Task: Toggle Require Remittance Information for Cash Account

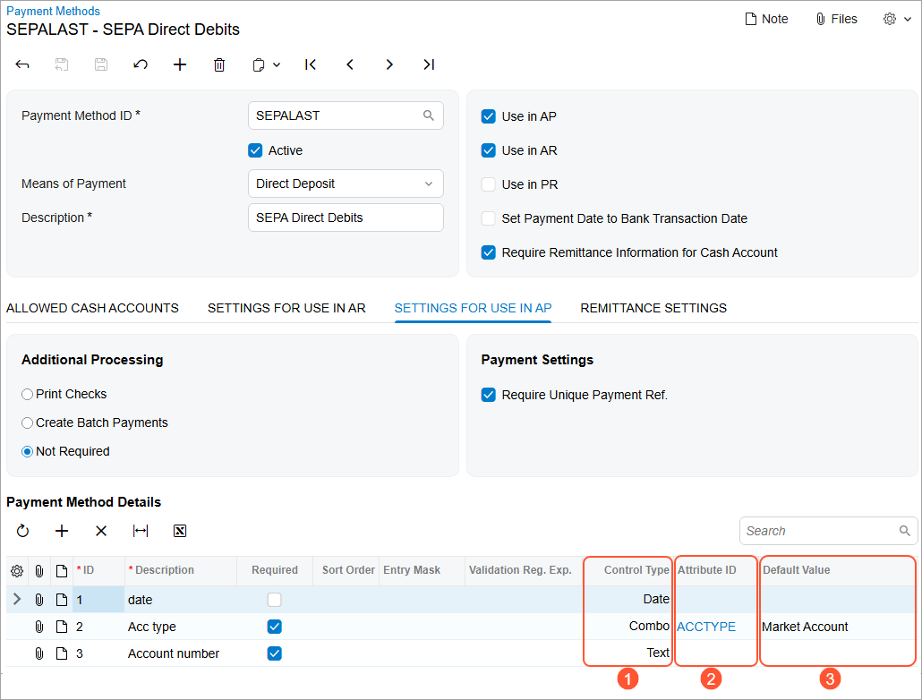Action: pos(489,253)
